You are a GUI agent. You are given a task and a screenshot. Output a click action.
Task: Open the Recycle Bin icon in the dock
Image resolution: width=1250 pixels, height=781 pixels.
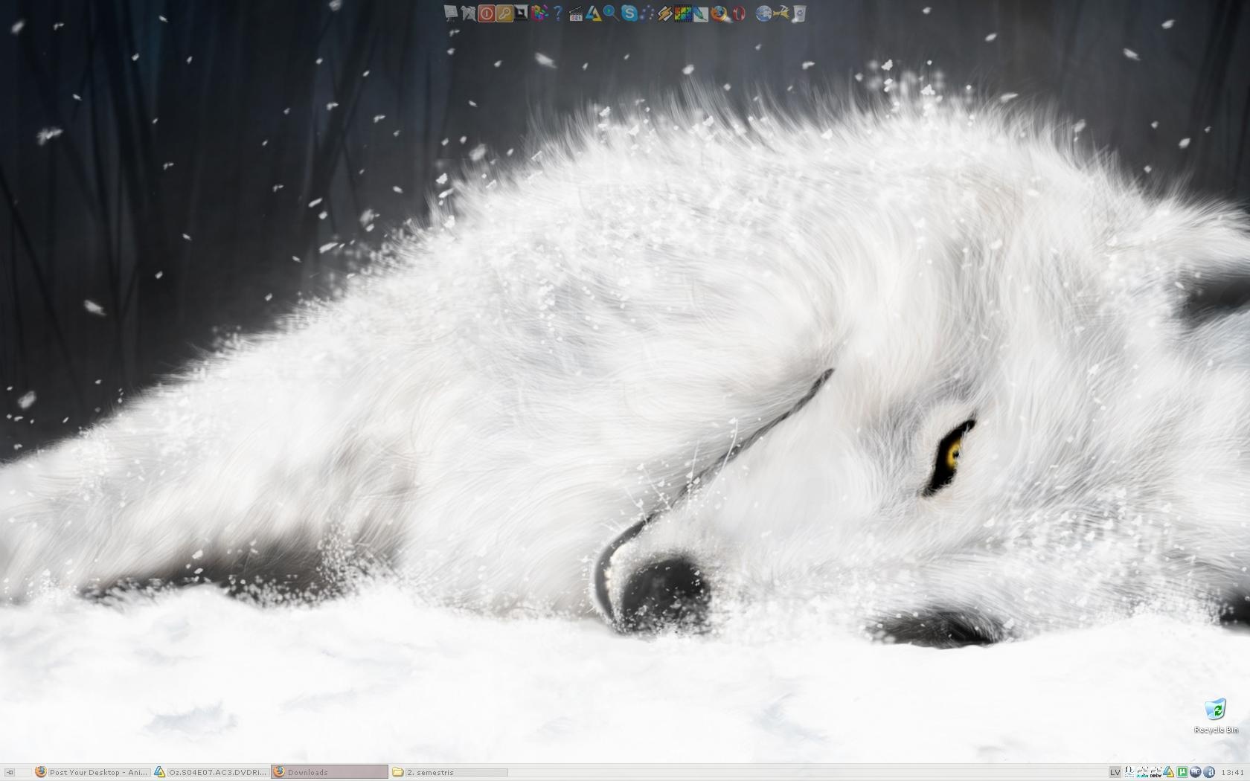click(x=799, y=13)
